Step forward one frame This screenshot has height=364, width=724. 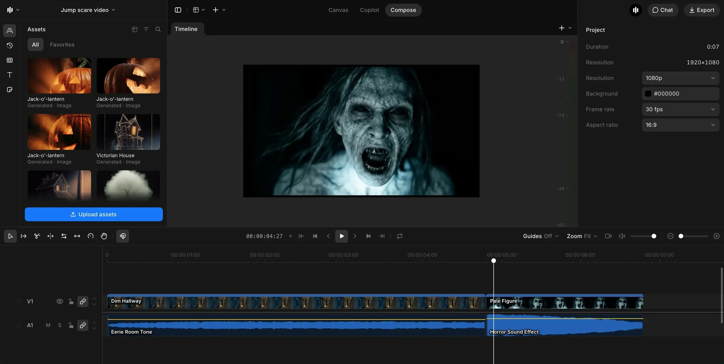pyautogui.click(x=355, y=236)
